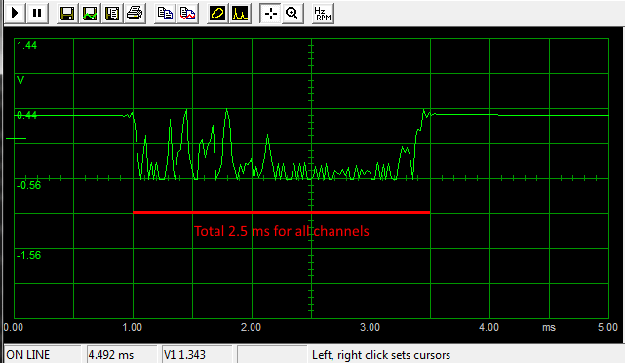The image size is (625, 363).
Task: Pause the waveform capture
Action: tap(37, 13)
